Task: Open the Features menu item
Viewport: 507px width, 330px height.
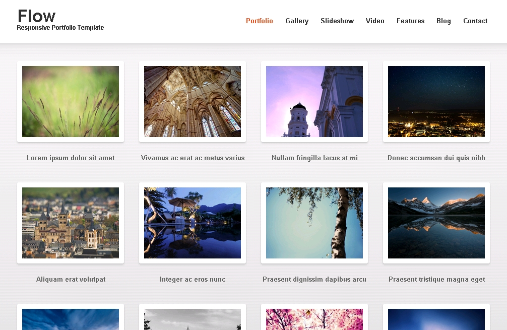Action: pyautogui.click(x=410, y=21)
